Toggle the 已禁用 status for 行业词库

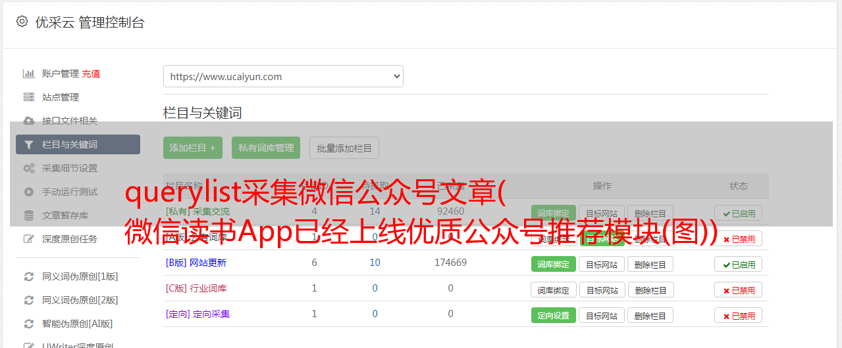739,290
